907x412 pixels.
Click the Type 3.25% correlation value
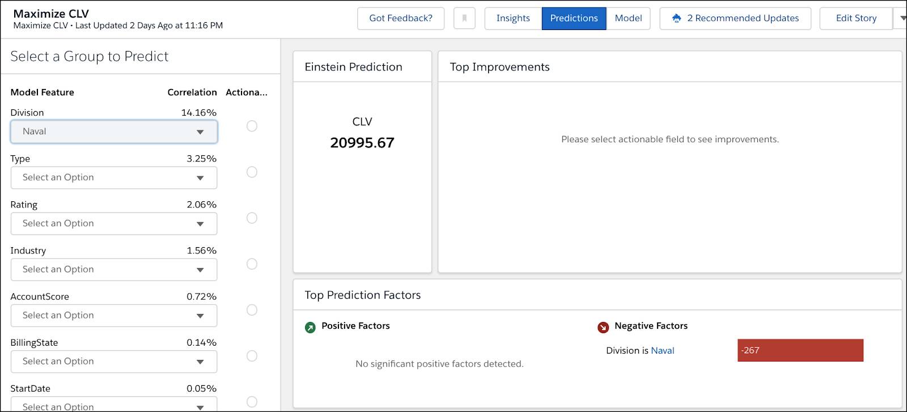tap(202, 159)
